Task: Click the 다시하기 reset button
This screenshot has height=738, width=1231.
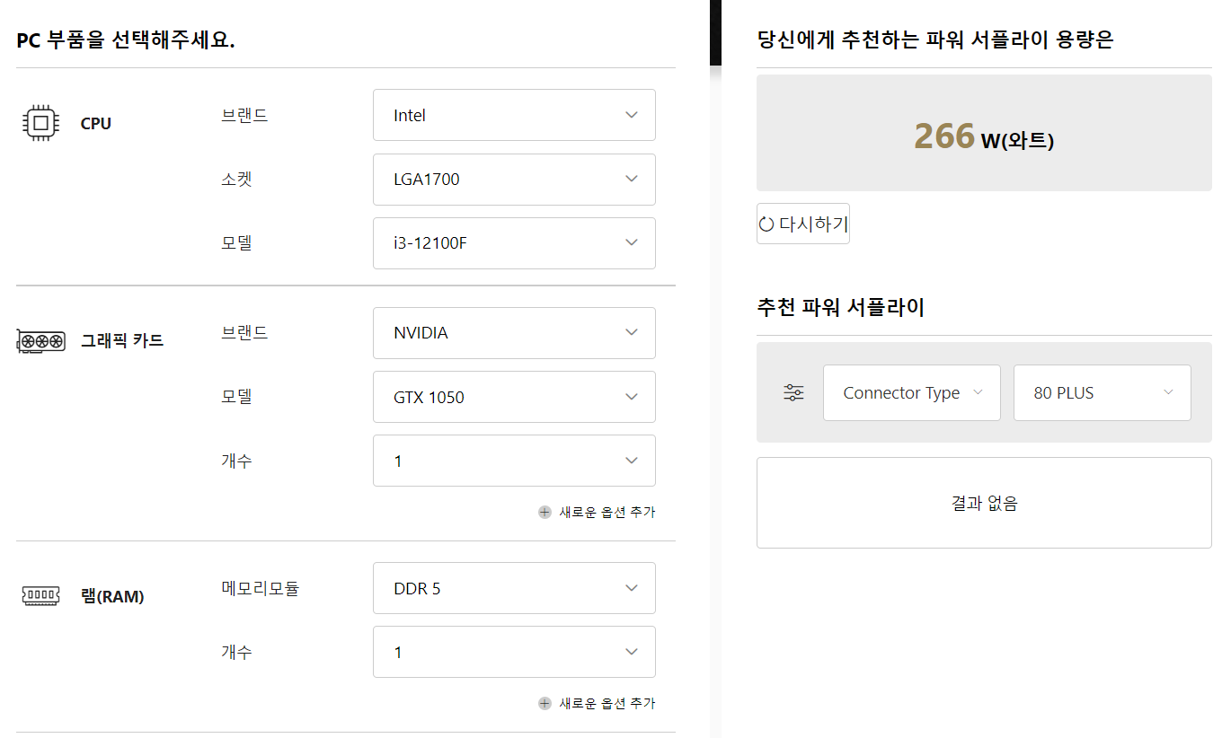Action: [803, 224]
